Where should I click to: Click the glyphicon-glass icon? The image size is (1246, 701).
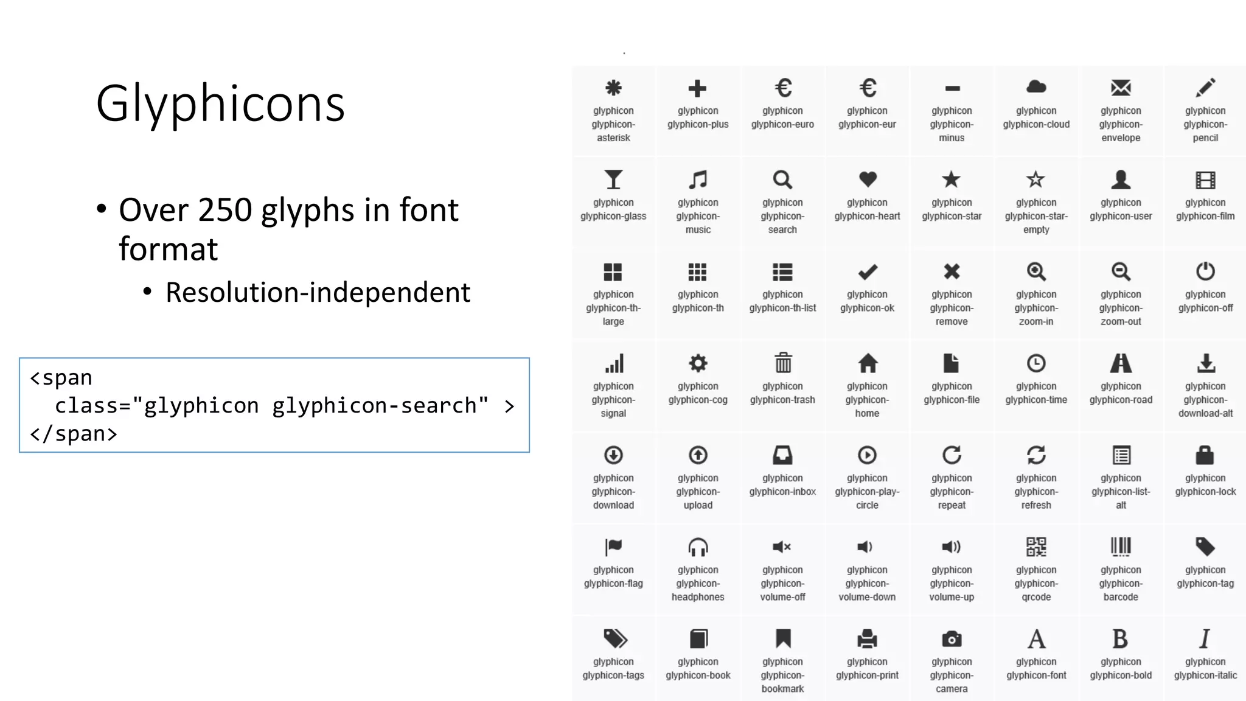tap(613, 180)
